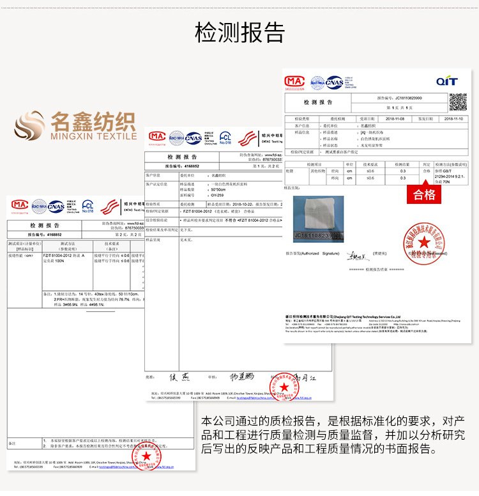Image resolution: width=479 pixels, height=496 pixels.
Task: Click the OY-259 fabric number value
Action: tap(217, 195)
